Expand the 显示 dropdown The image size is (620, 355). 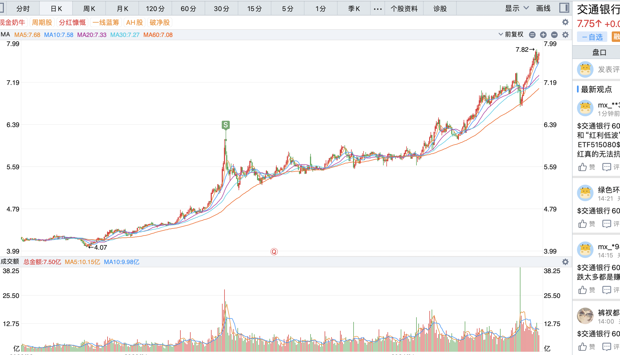(x=516, y=9)
